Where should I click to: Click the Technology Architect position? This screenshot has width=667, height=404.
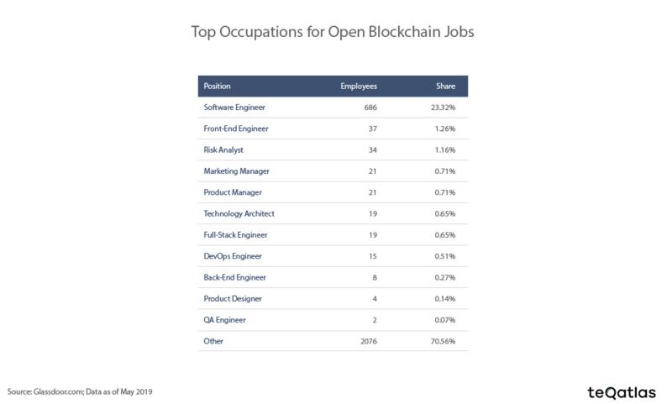[x=239, y=213]
